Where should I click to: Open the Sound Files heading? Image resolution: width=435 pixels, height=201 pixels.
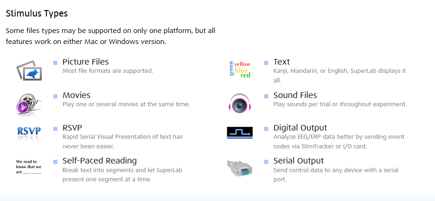(295, 95)
